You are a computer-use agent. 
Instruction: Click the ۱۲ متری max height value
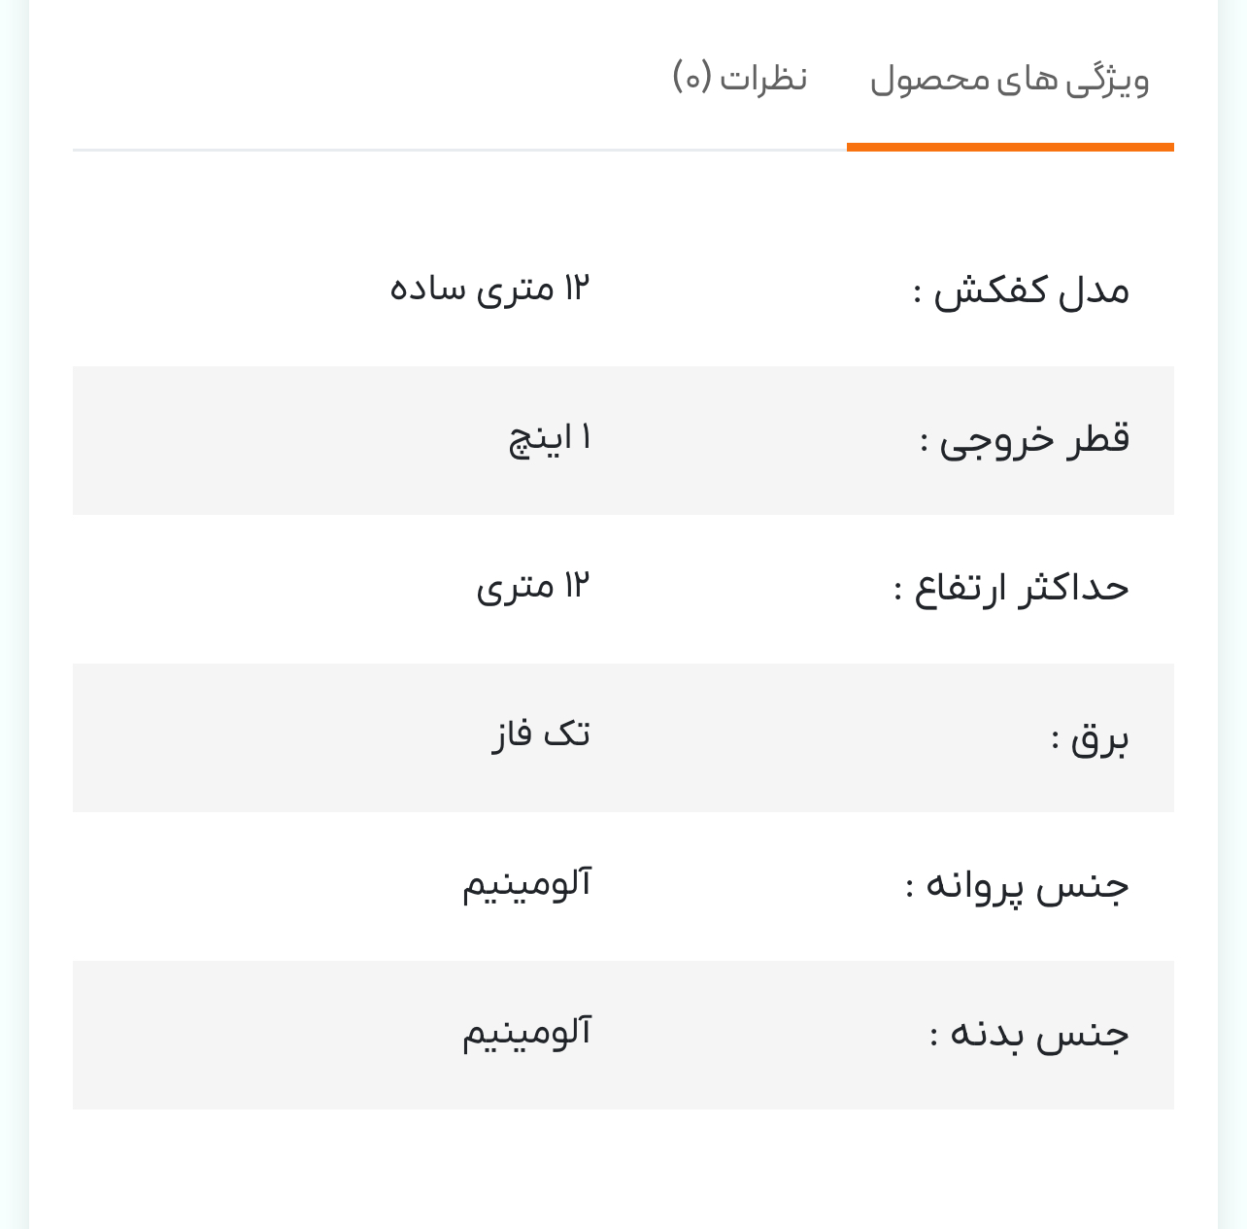tap(533, 587)
